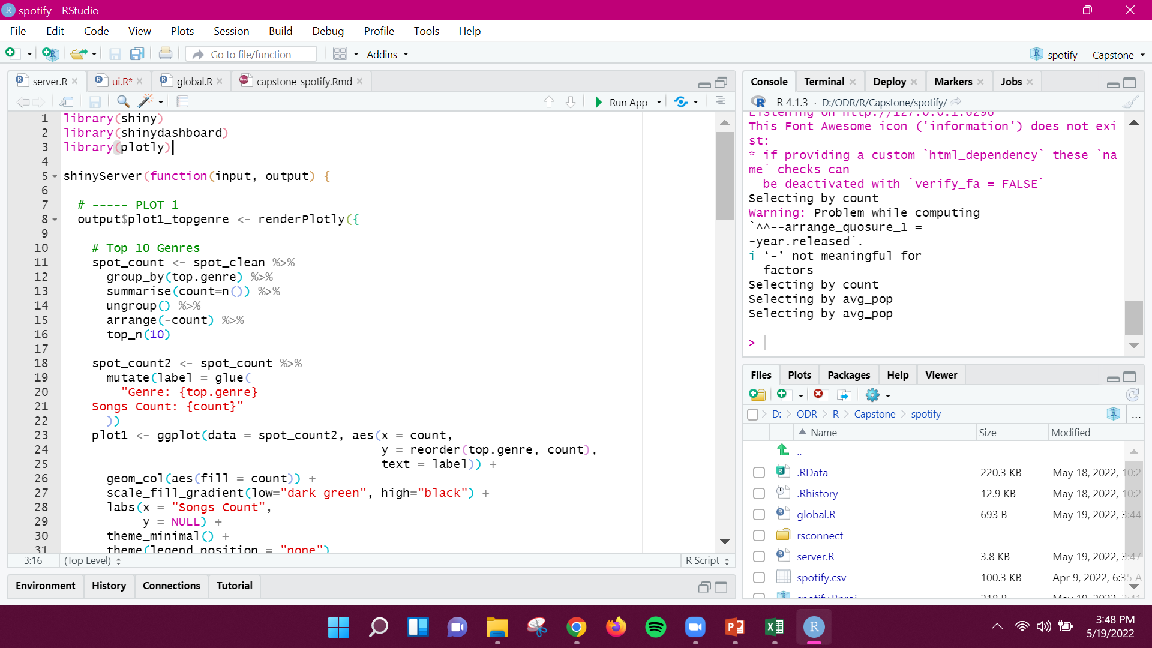Image resolution: width=1152 pixels, height=648 pixels.
Task: Open the (Top Level) scope selector
Action: (x=92, y=560)
